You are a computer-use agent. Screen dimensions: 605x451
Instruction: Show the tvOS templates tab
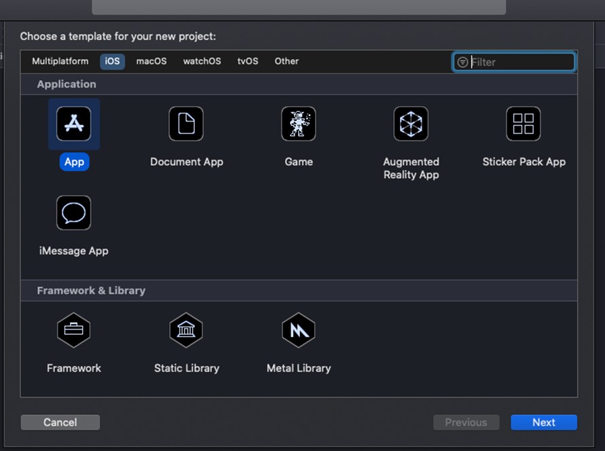248,61
